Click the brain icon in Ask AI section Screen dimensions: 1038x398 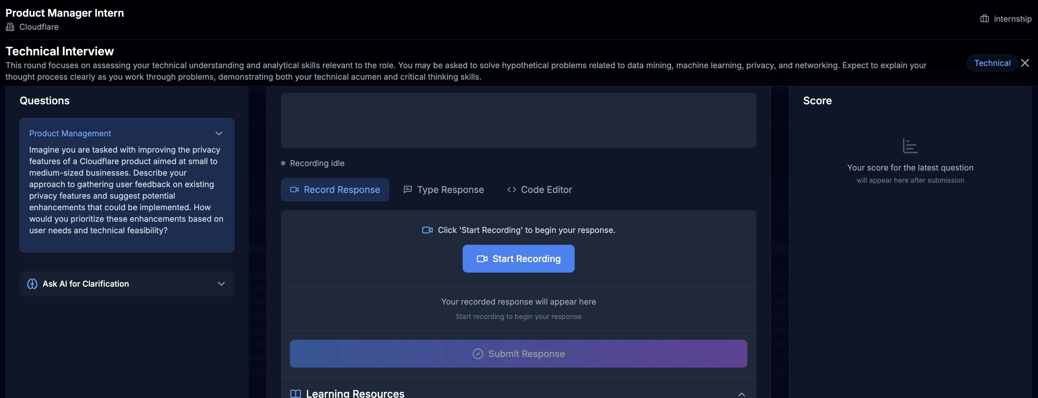32,283
